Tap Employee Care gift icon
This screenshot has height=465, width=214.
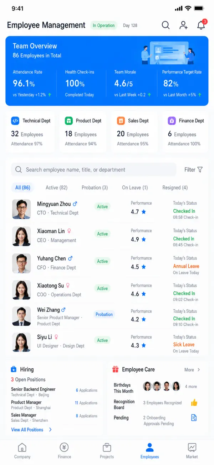[x=115, y=369]
